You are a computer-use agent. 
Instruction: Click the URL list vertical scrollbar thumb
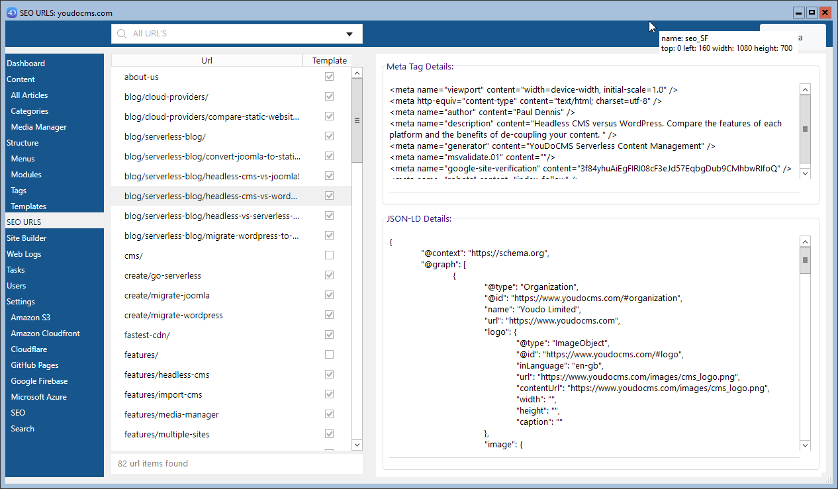[357, 120]
